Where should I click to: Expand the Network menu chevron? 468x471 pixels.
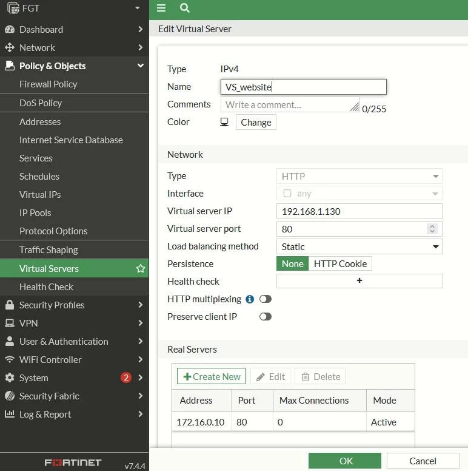140,47
